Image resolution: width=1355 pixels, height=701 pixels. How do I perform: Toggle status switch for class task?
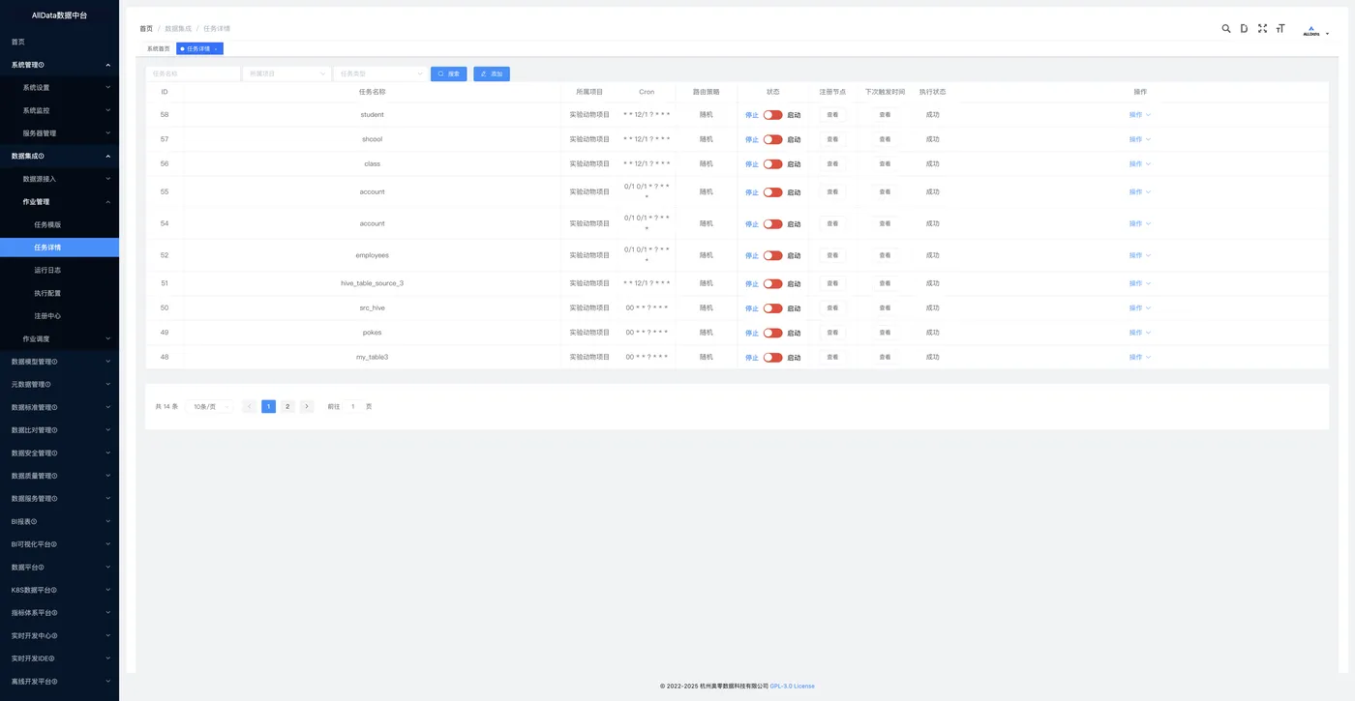[x=772, y=164]
